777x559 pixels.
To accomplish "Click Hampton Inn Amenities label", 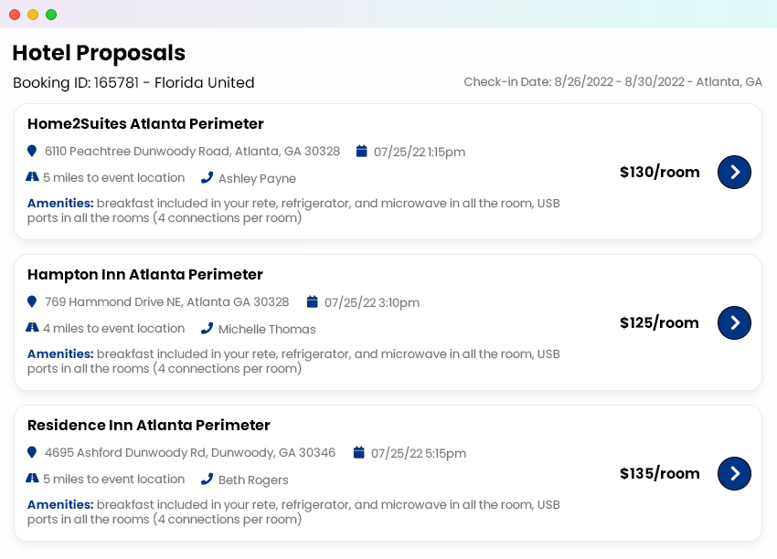I will (60, 354).
